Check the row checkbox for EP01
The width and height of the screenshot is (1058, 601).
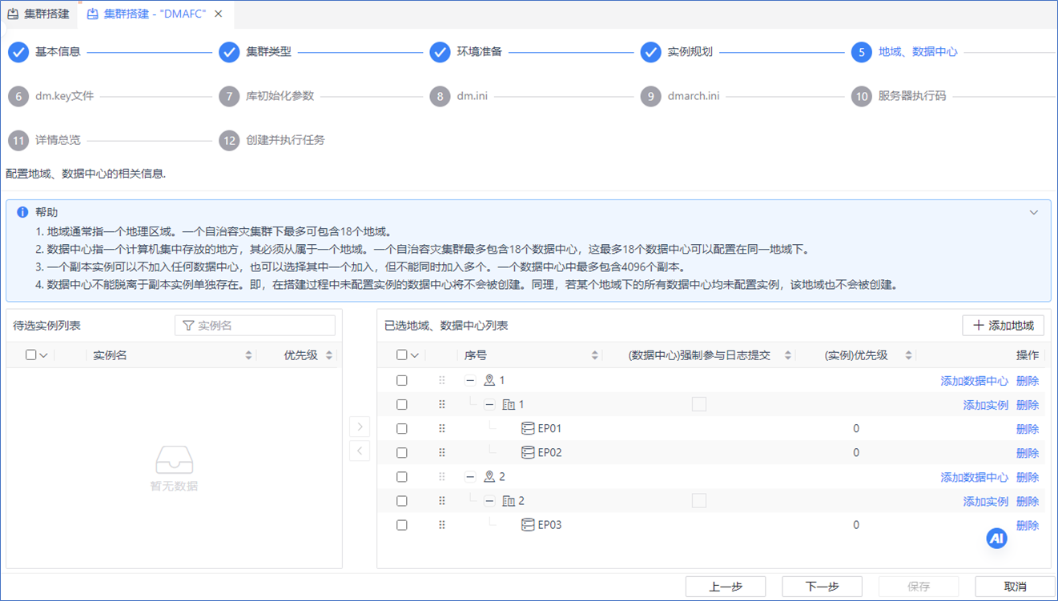[402, 429]
